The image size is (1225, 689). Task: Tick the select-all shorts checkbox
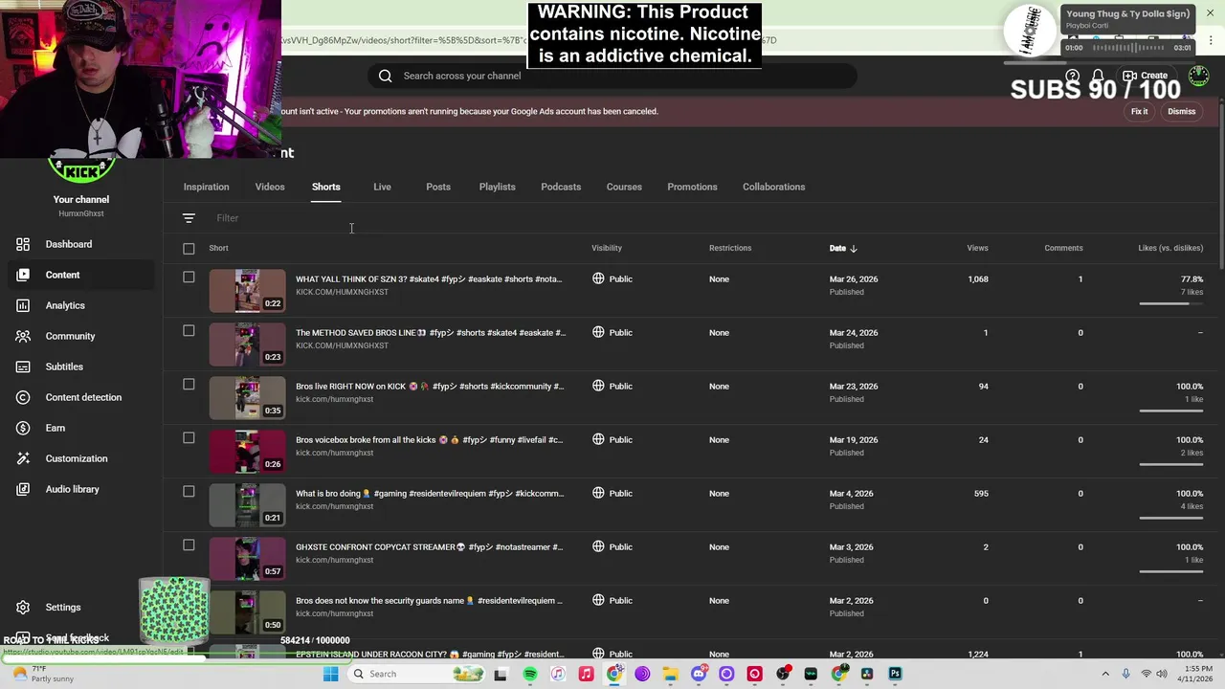coord(189,249)
